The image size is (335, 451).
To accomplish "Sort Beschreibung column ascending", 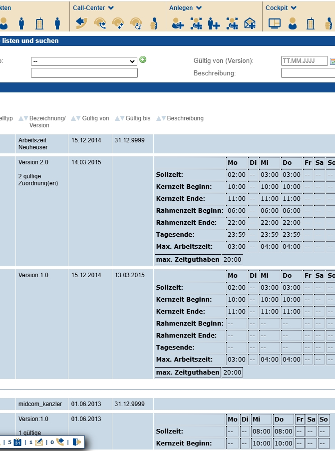I will point(158,118).
